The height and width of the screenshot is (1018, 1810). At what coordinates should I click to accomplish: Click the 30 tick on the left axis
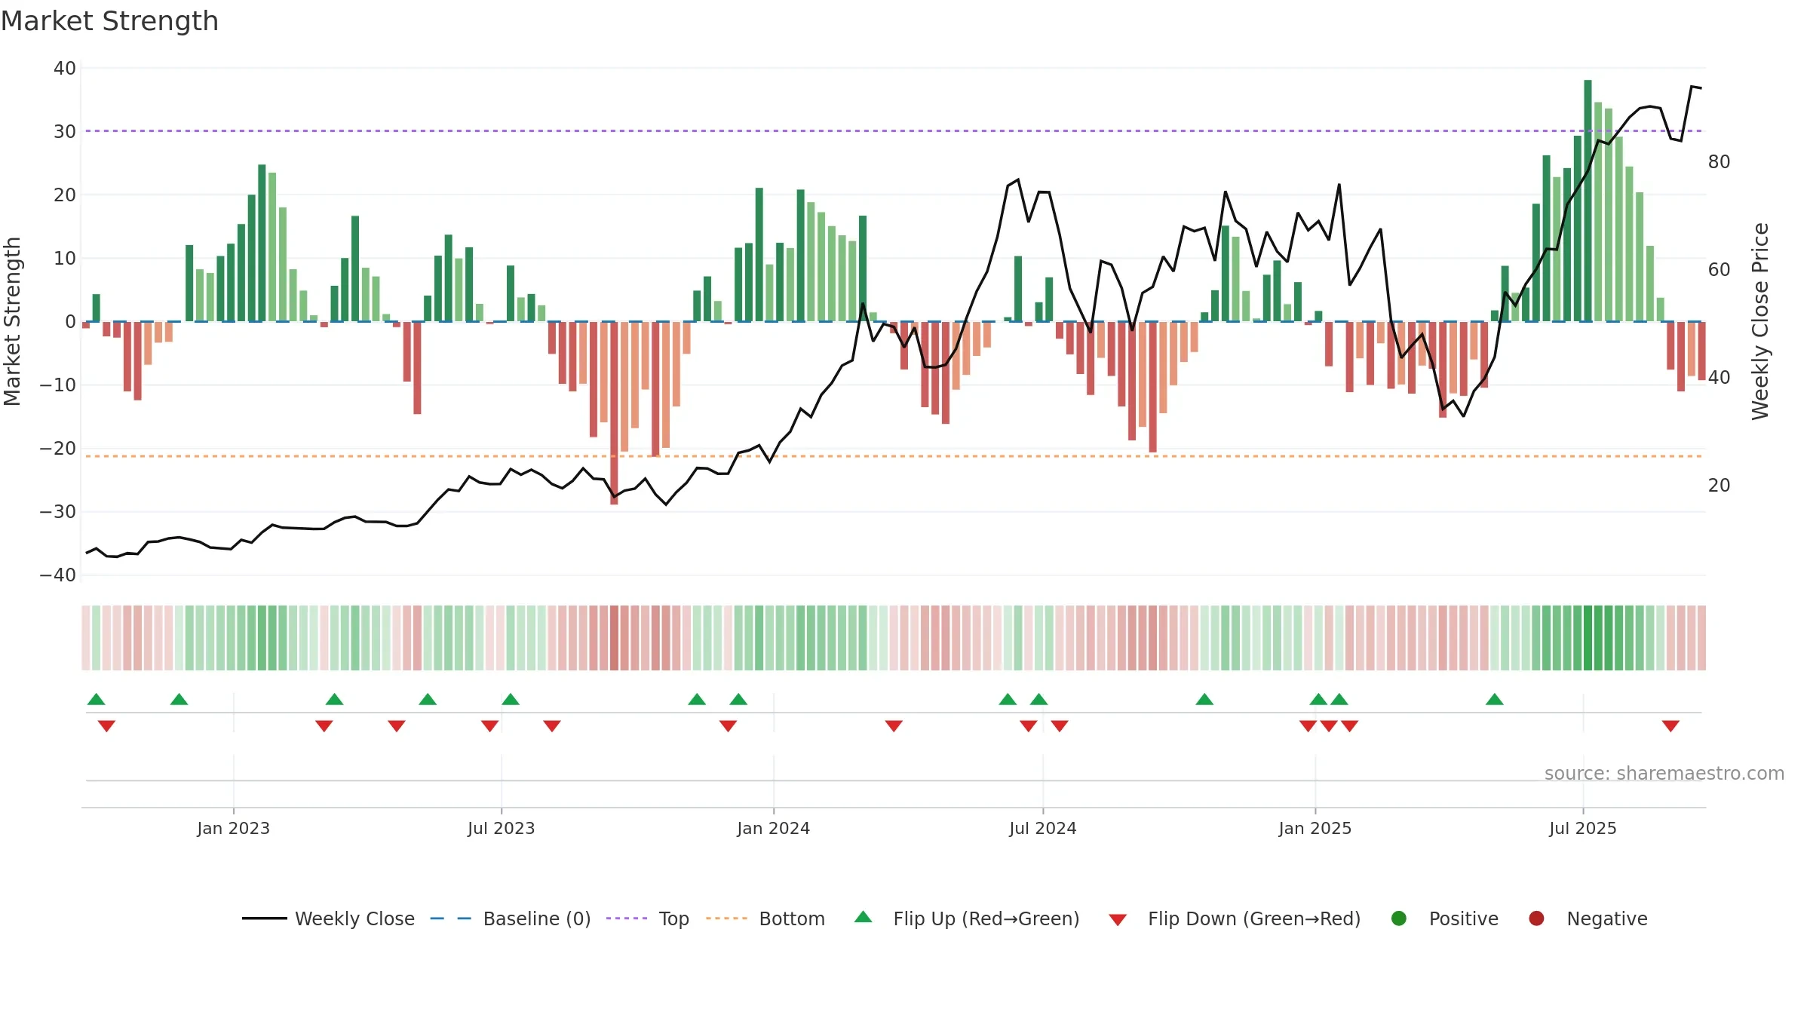click(x=65, y=132)
